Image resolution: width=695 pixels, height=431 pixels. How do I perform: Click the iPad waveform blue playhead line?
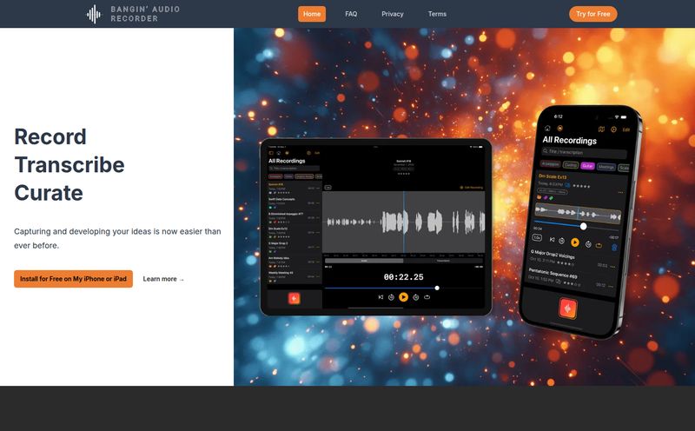pyautogui.click(x=404, y=222)
